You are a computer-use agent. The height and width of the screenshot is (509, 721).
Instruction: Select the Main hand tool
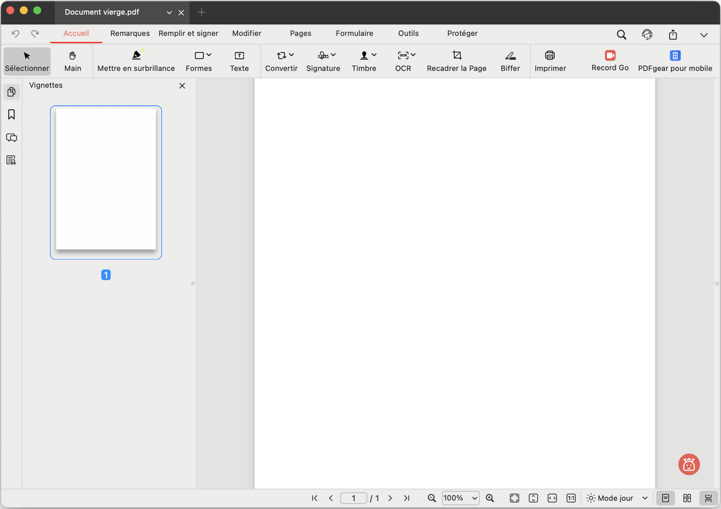73,61
